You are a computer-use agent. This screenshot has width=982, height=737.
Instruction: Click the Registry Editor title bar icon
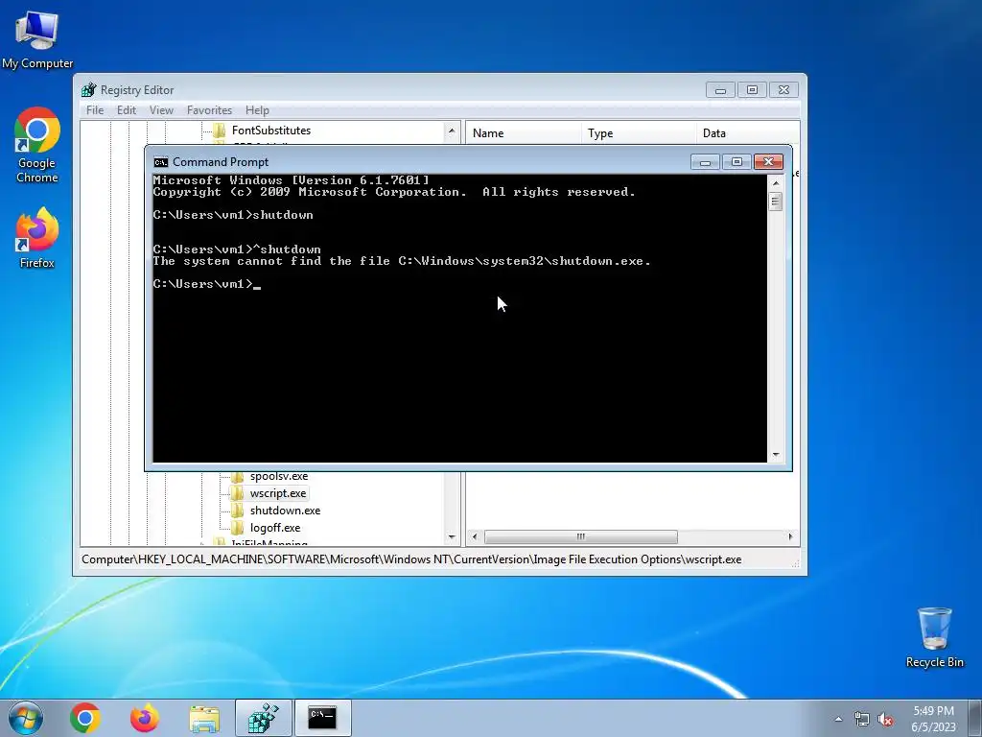(89, 89)
